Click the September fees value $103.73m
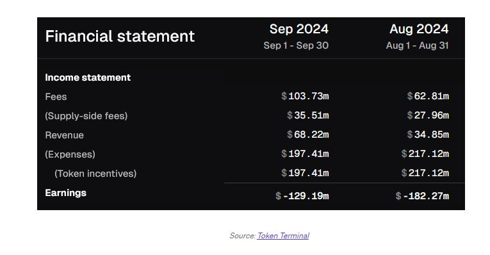 pos(305,96)
